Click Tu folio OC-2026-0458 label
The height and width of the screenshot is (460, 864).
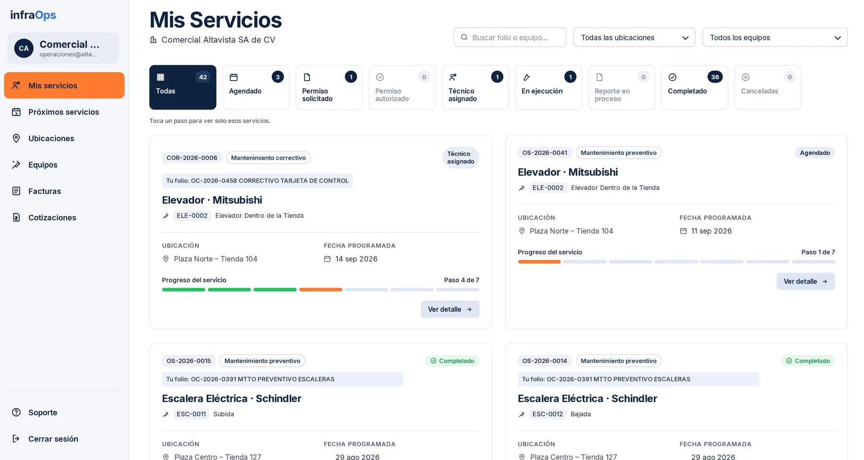[x=257, y=181]
